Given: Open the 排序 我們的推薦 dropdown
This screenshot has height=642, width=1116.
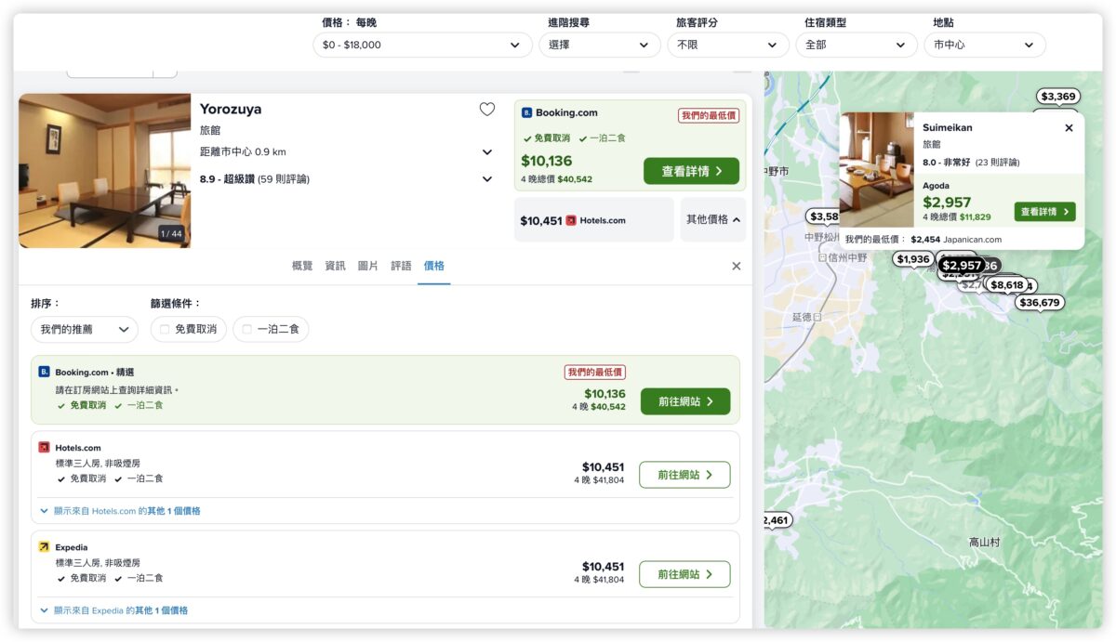Looking at the screenshot, I should coord(85,329).
